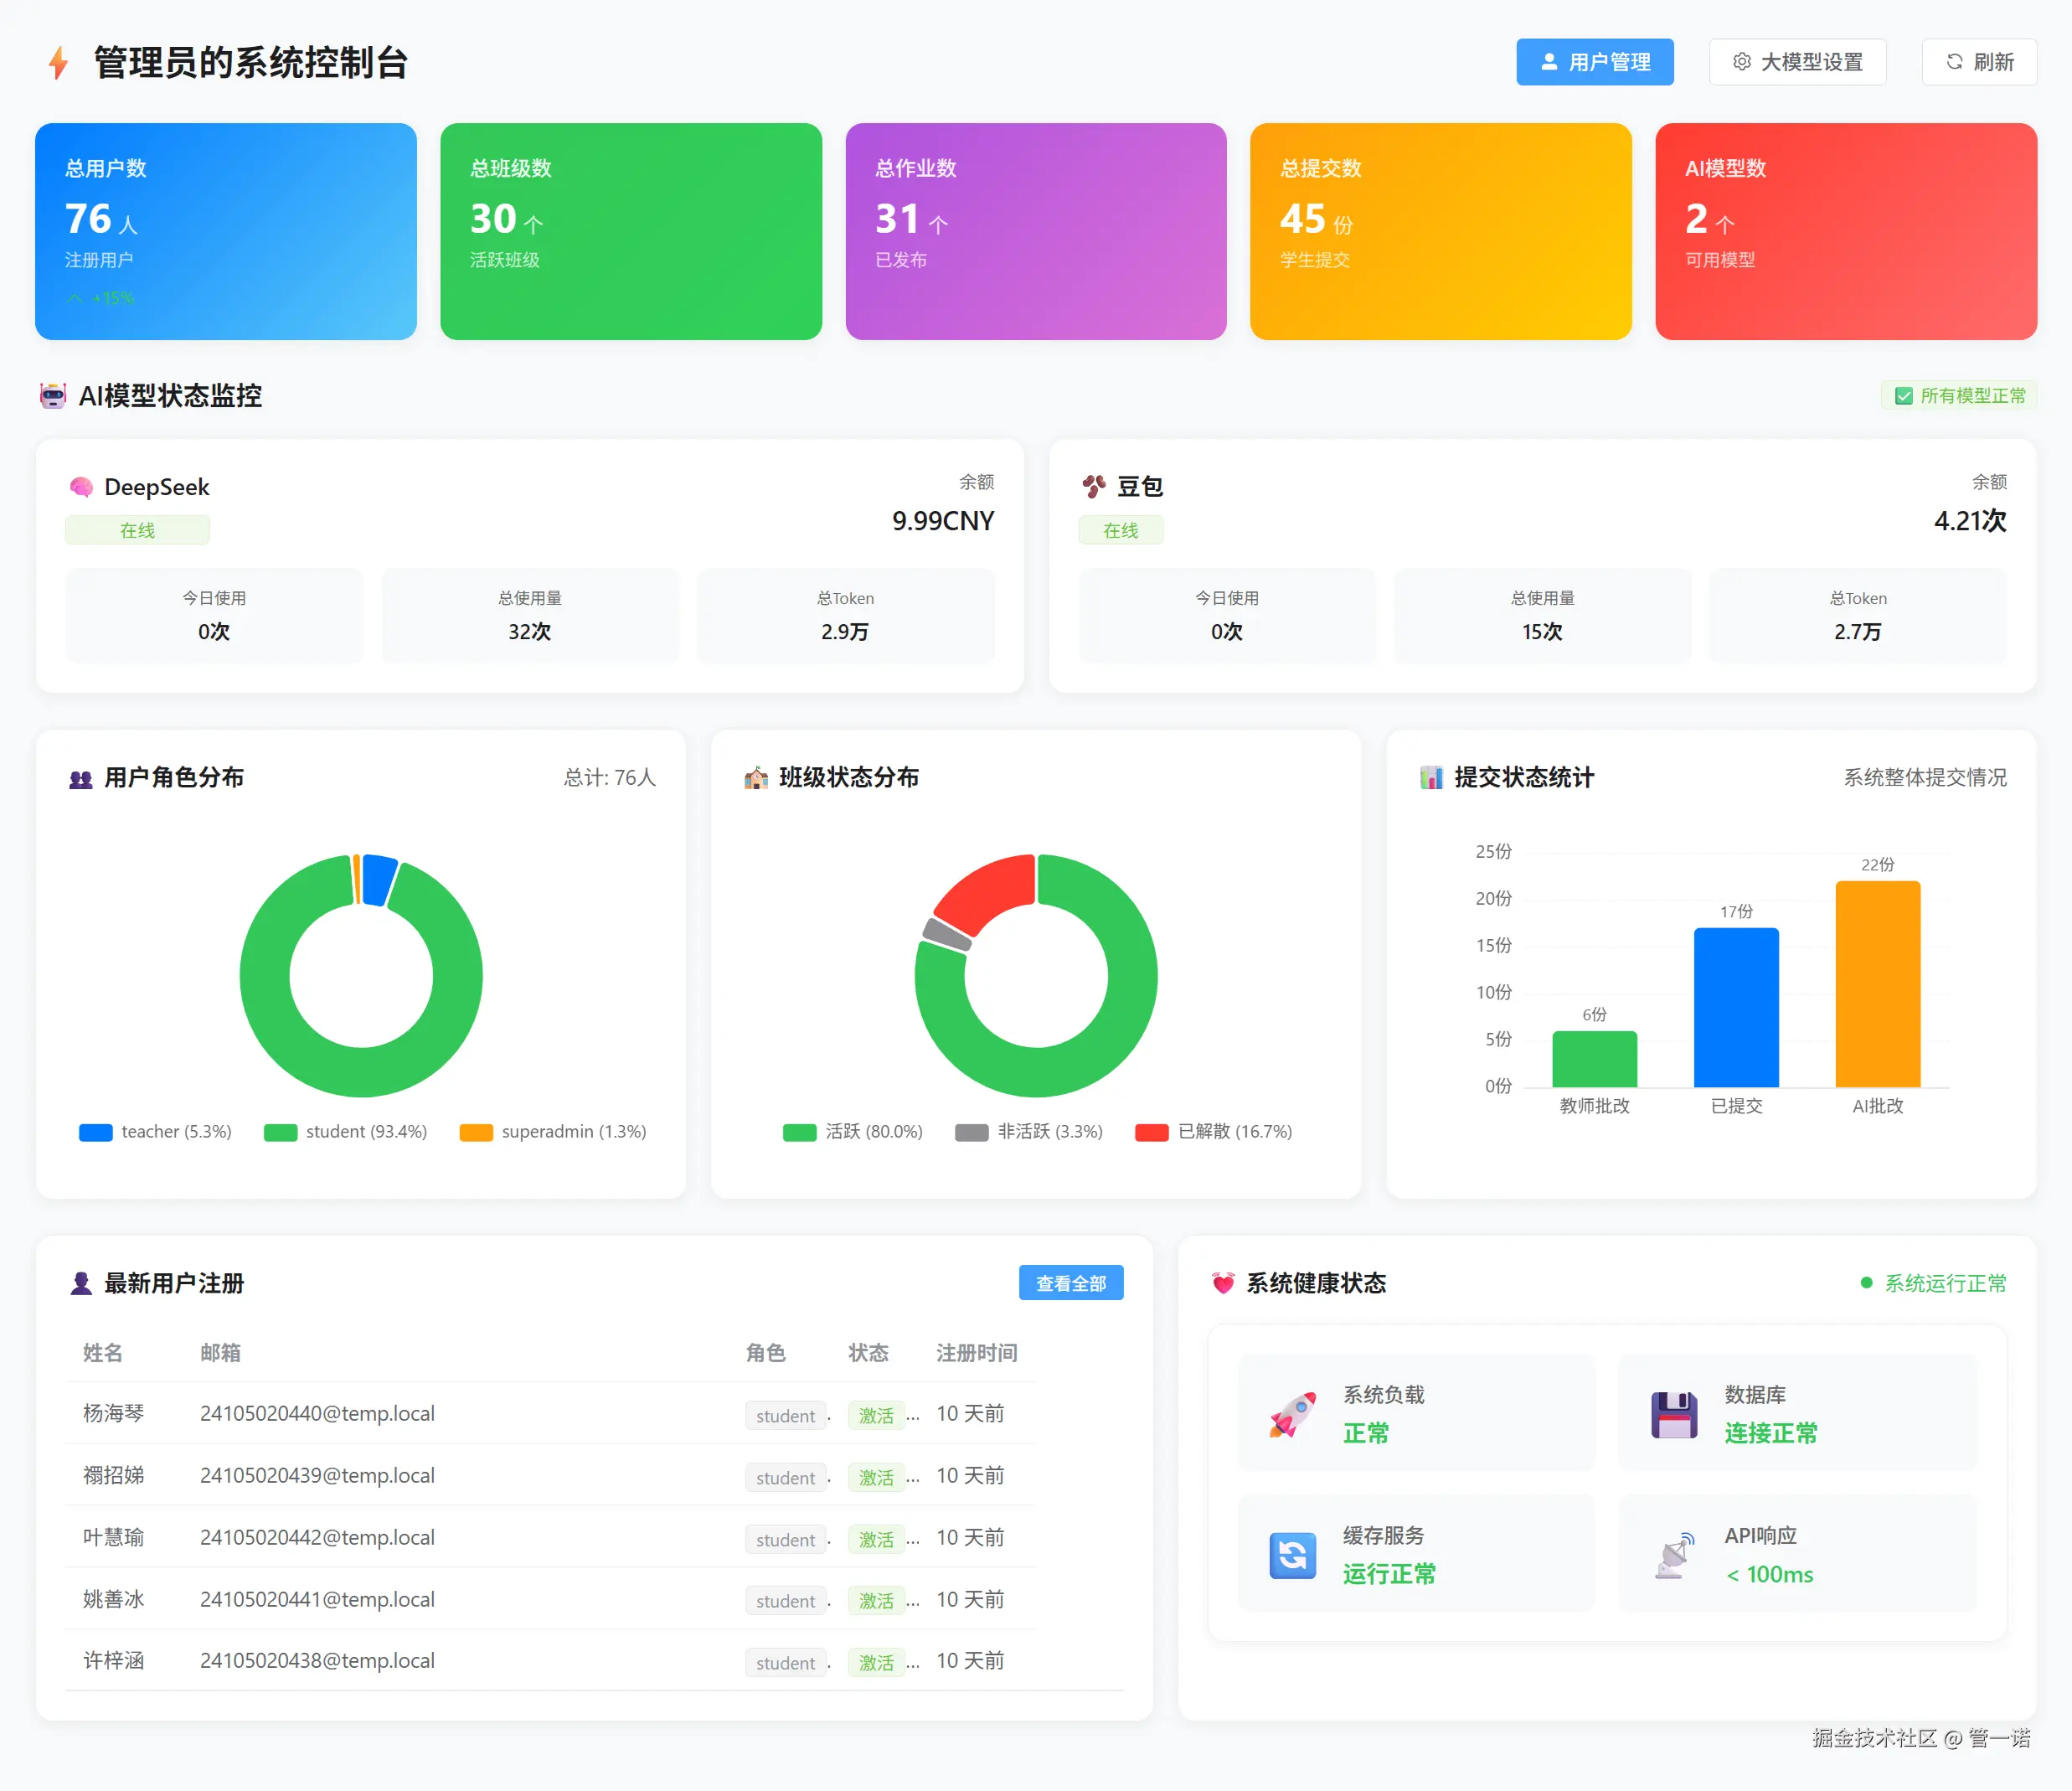Click the rocket icon for 系统负载
The image size is (2072, 1791).
tap(1292, 1414)
